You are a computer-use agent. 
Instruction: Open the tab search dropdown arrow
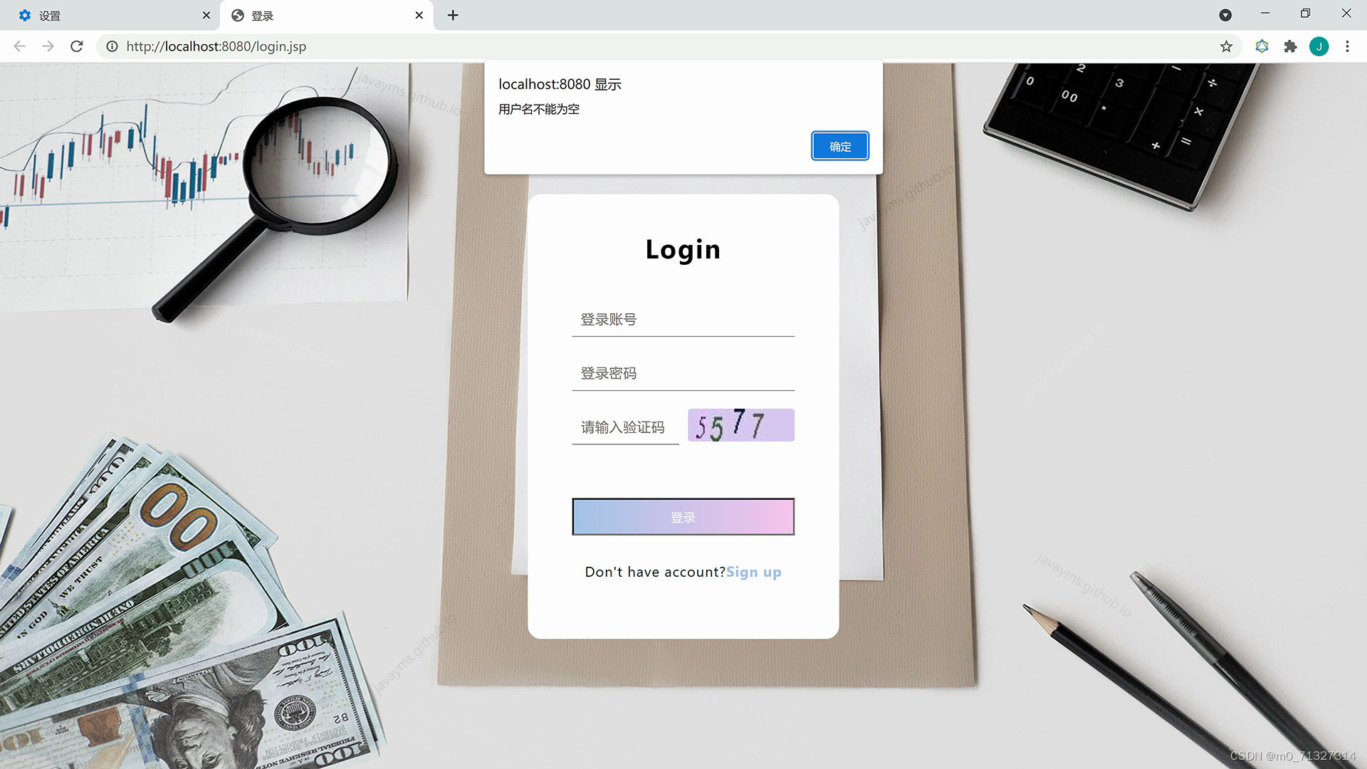1225,15
